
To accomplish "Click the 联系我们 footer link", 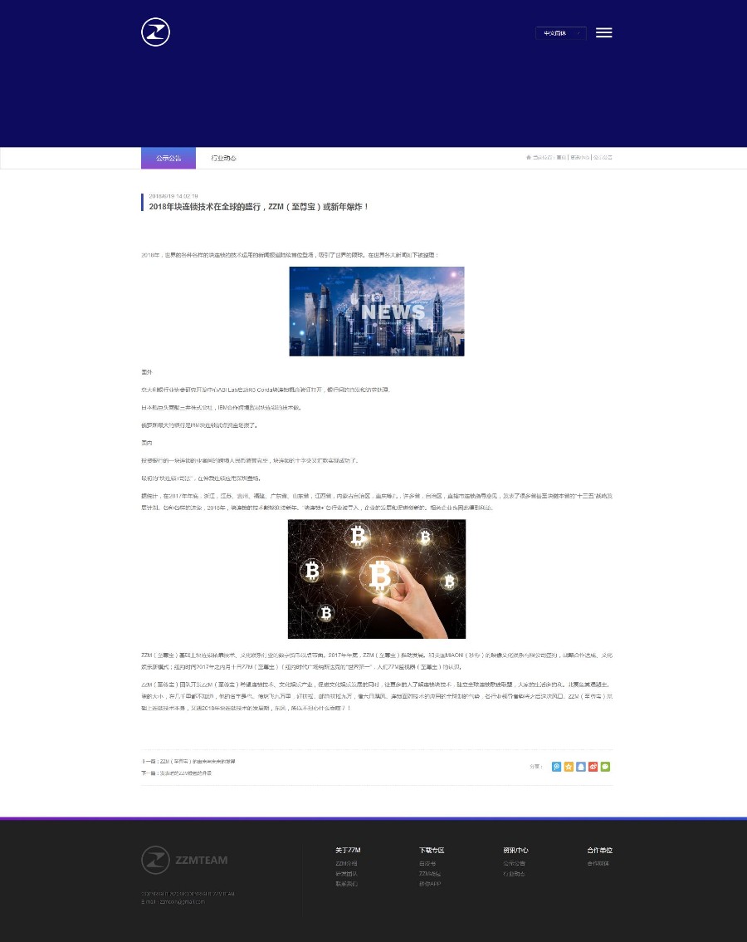I will 346,884.
